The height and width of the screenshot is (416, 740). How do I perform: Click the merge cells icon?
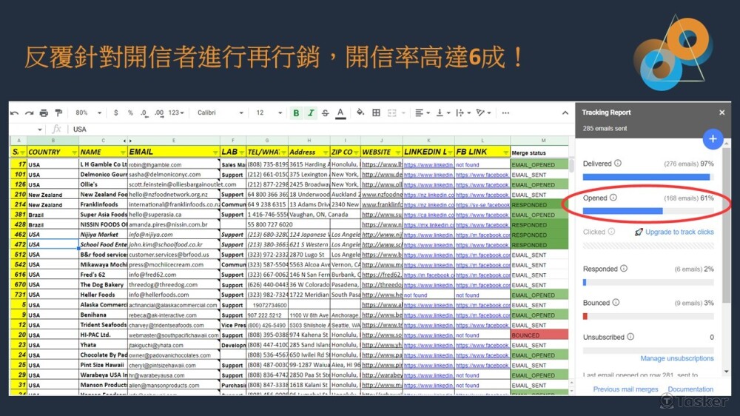point(391,113)
